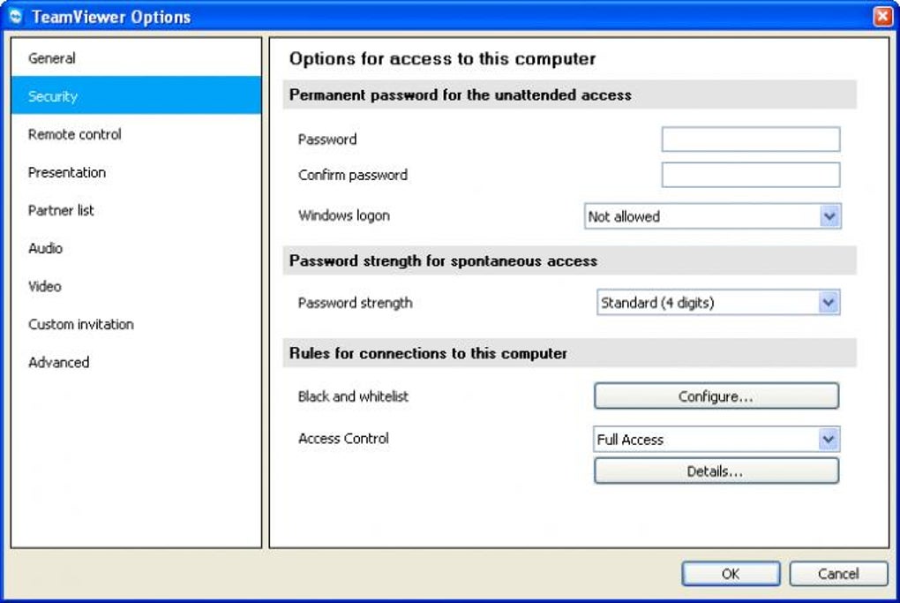Screen dimensions: 900x603
Task: Open the Presentation options category
Action: 67,172
